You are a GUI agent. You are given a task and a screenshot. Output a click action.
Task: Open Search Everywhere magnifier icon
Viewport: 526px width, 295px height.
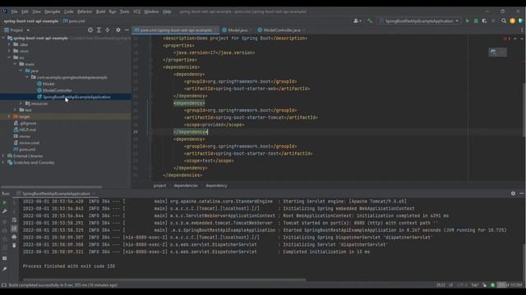point(504,20)
